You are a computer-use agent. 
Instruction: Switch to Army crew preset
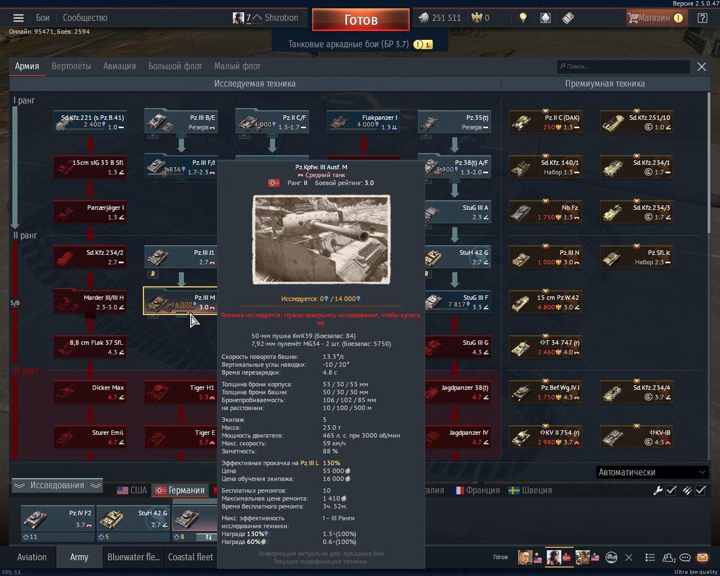pos(79,557)
